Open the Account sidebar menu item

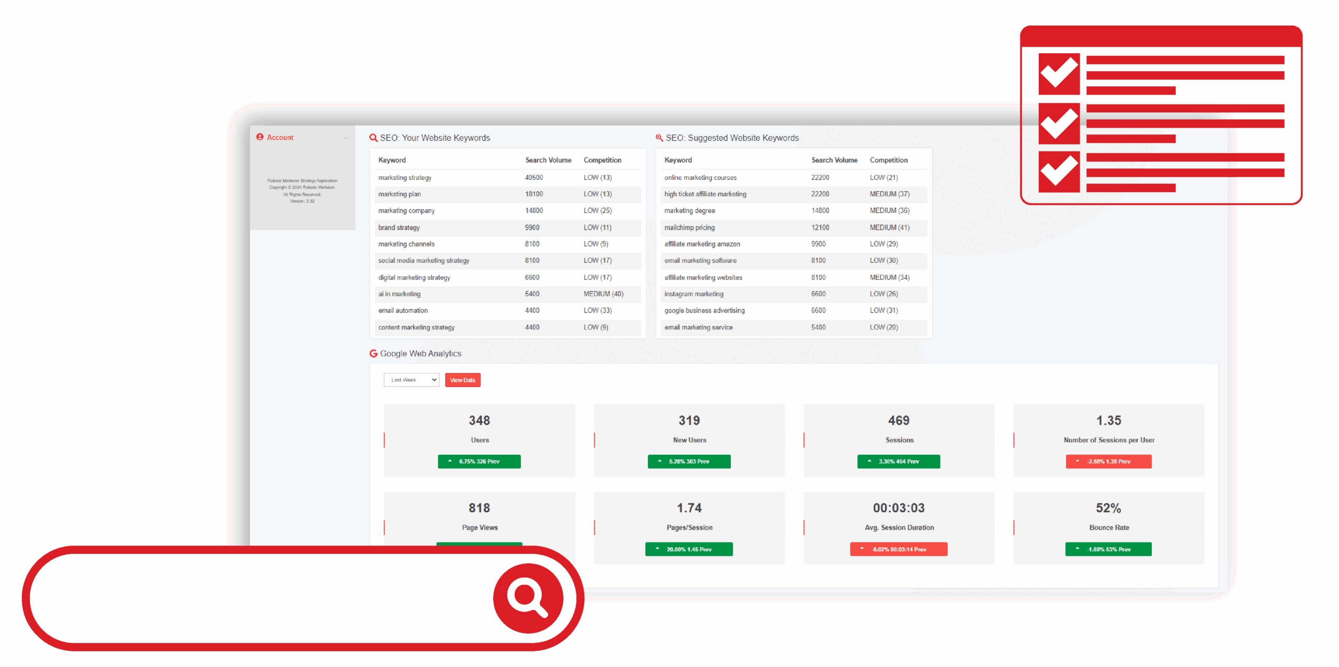click(280, 138)
